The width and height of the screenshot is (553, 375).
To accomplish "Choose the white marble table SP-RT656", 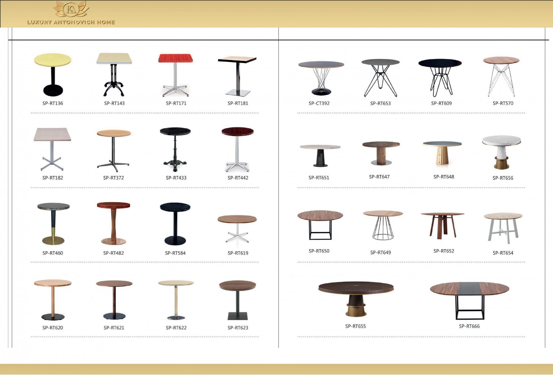I will pos(501,152).
